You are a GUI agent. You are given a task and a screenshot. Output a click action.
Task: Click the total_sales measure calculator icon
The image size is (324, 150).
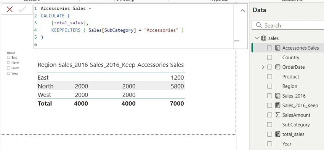point(278,134)
